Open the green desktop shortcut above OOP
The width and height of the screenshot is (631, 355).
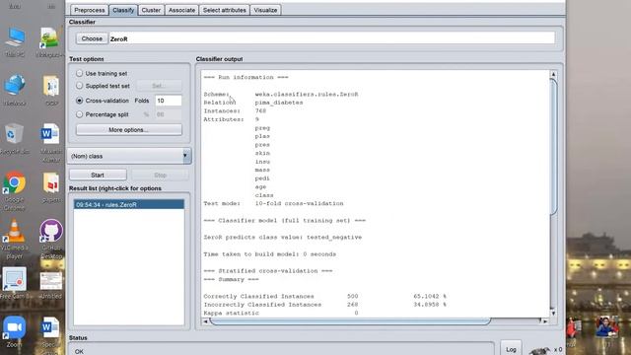click(x=49, y=42)
